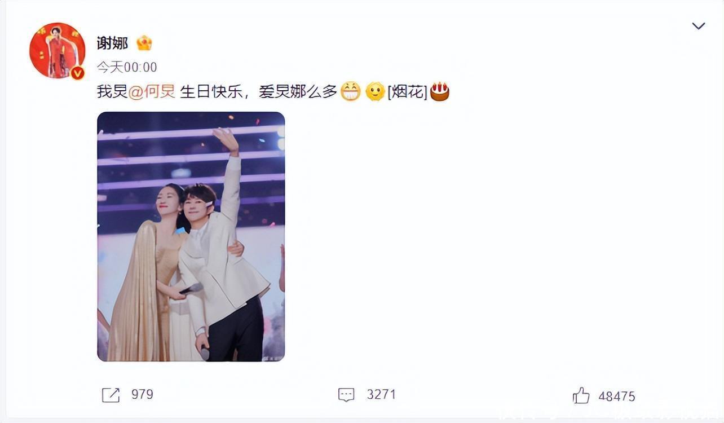Click the 爱炅娜么多 phrase in post
This screenshot has height=423, width=724.
coord(298,91)
